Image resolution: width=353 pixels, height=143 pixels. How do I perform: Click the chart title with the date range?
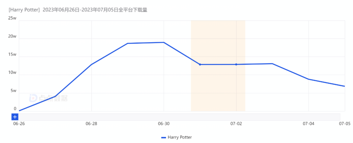(78, 10)
